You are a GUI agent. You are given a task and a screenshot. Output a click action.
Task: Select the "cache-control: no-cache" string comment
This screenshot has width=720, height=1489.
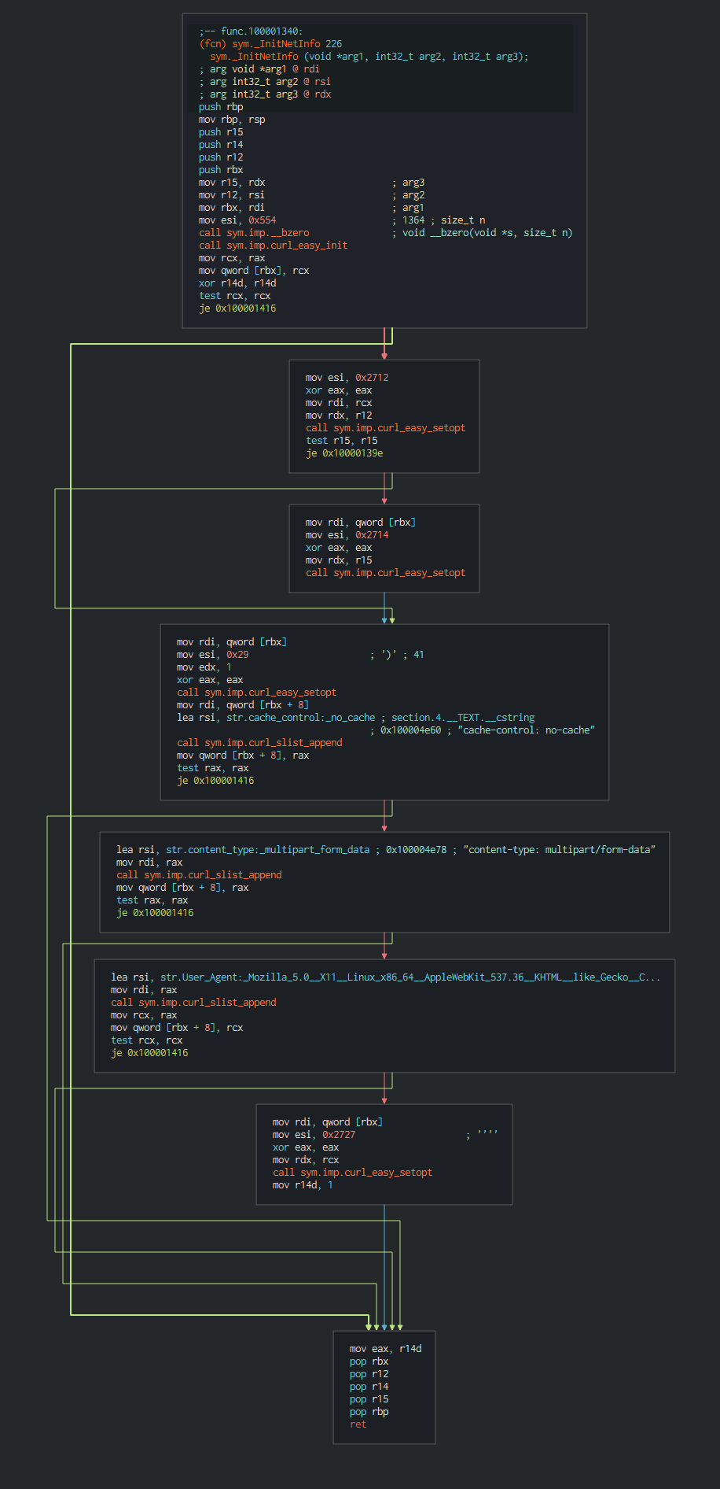[x=526, y=730]
